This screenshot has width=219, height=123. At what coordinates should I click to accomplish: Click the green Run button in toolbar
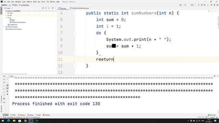[x=199, y=5]
